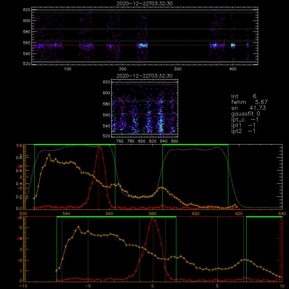
Task: Select the 'fwhm 5.67' readout
Action: click(x=249, y=102)
